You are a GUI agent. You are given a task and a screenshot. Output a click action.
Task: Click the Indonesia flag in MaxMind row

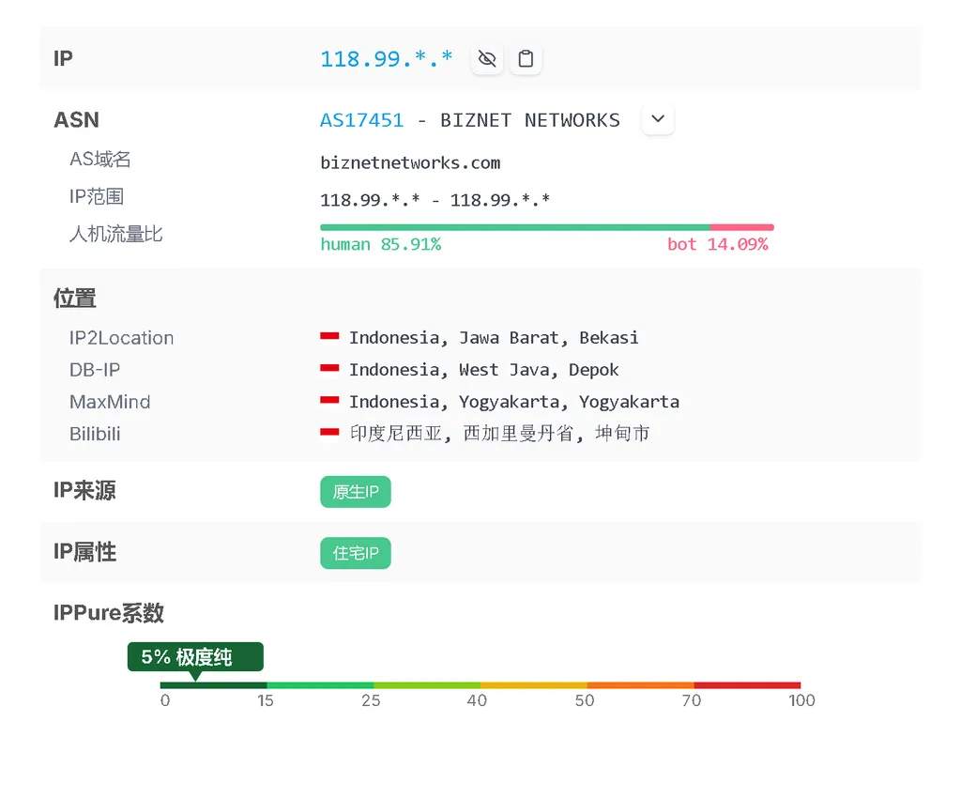pos(329,401)
